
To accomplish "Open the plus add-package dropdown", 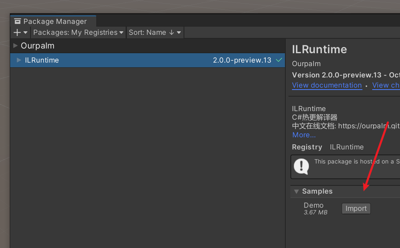I will click(20, 32).
